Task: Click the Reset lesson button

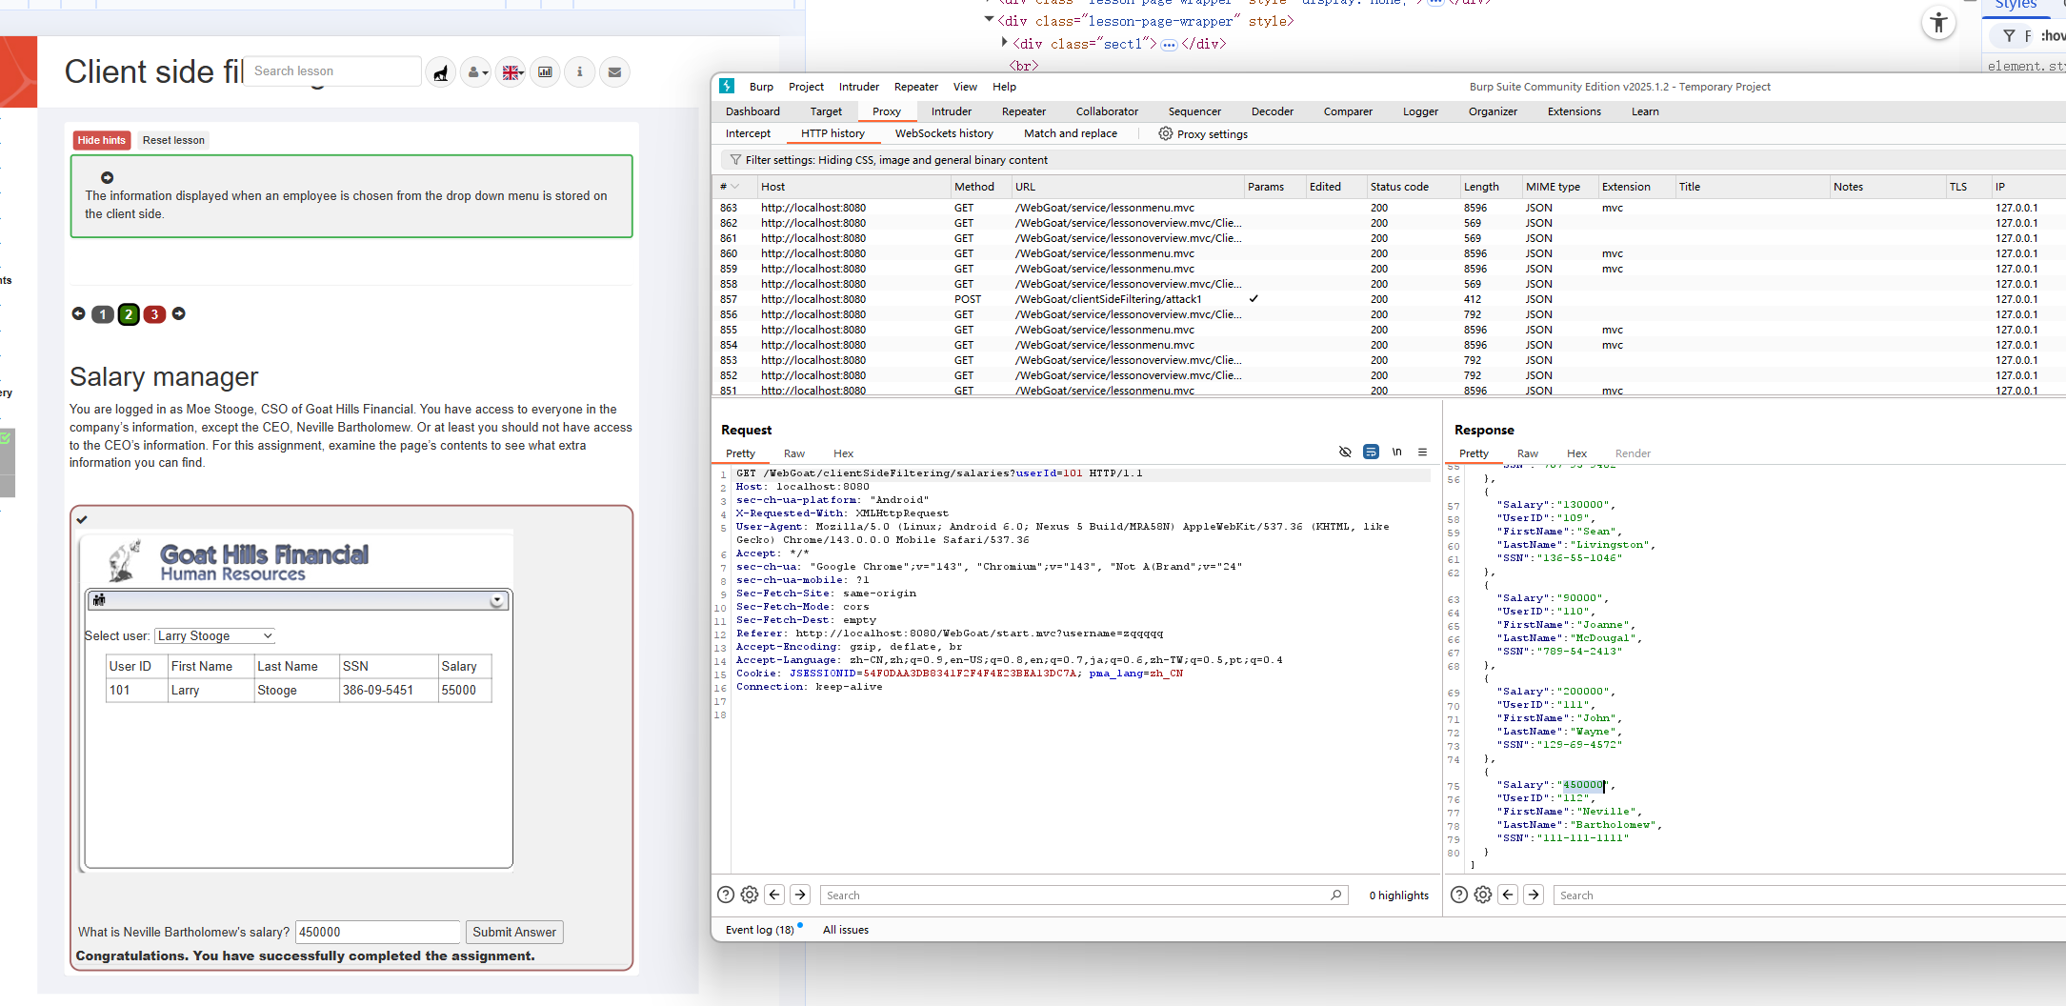Action: [x=173, y=140]
